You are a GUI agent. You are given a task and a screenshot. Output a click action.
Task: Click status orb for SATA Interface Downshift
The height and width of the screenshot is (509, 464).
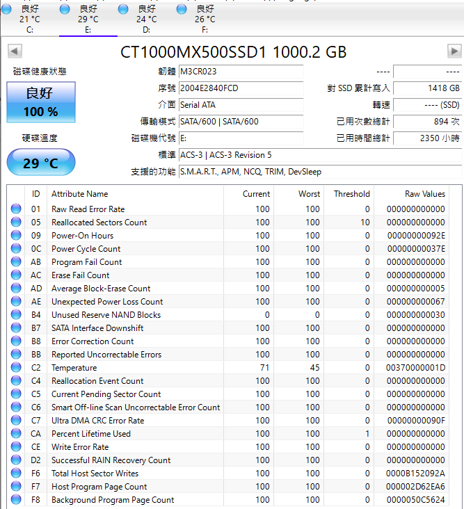pos(16,328)
